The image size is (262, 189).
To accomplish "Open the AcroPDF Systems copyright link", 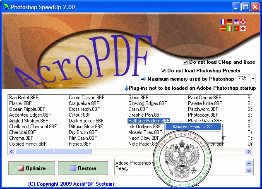I will [71, 184].
